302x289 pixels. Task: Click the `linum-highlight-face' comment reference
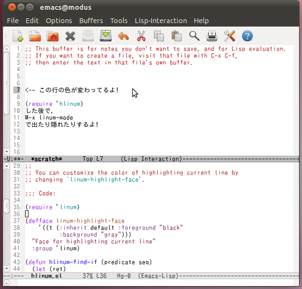pos(104,179)
